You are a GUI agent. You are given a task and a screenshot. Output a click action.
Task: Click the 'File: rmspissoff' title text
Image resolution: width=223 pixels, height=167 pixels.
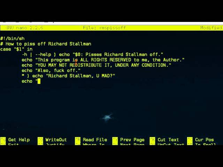coord(104,28)
